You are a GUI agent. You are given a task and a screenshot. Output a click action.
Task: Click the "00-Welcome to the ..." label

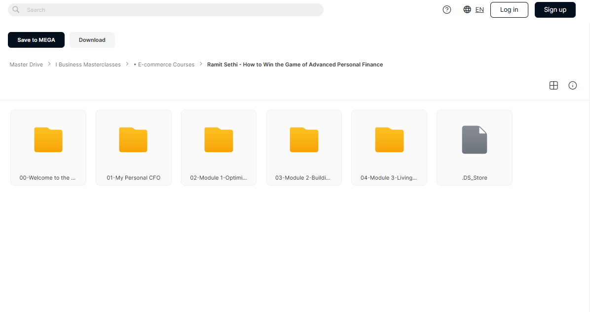click(x=47, y=178)
